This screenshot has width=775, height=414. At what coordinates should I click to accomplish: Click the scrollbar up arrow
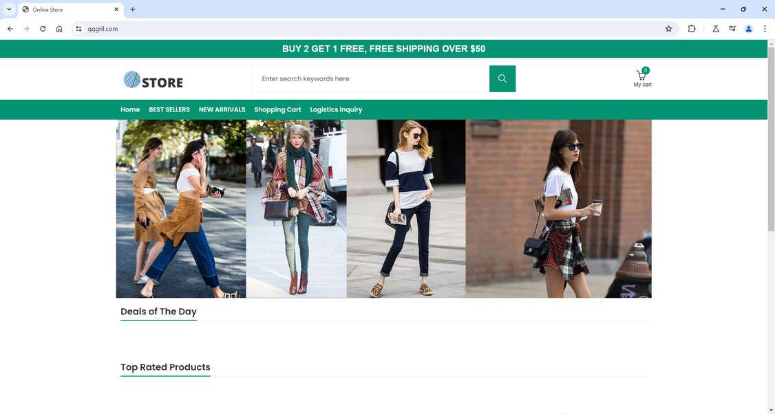point(771,43)
